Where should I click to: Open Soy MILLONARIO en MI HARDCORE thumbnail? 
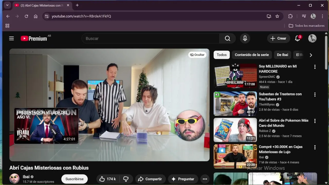pyautogui.click(x=235, y=76)
